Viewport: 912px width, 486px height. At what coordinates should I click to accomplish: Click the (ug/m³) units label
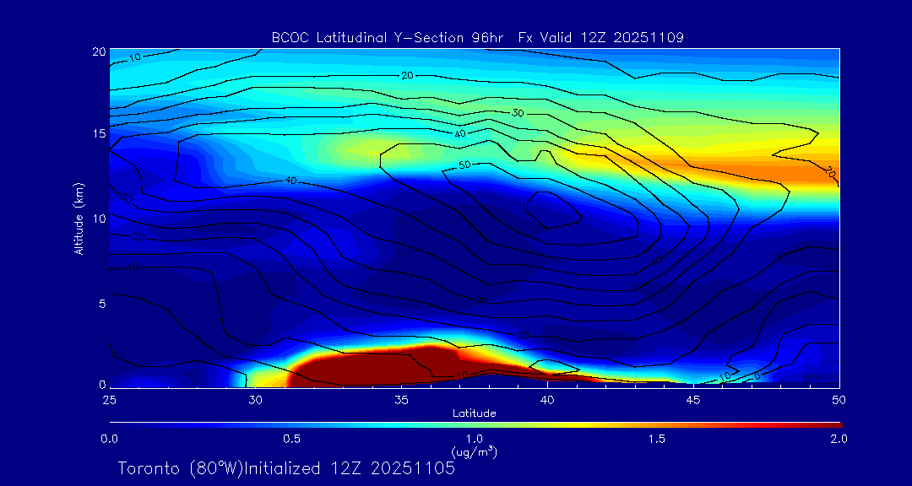pos(474,452)
